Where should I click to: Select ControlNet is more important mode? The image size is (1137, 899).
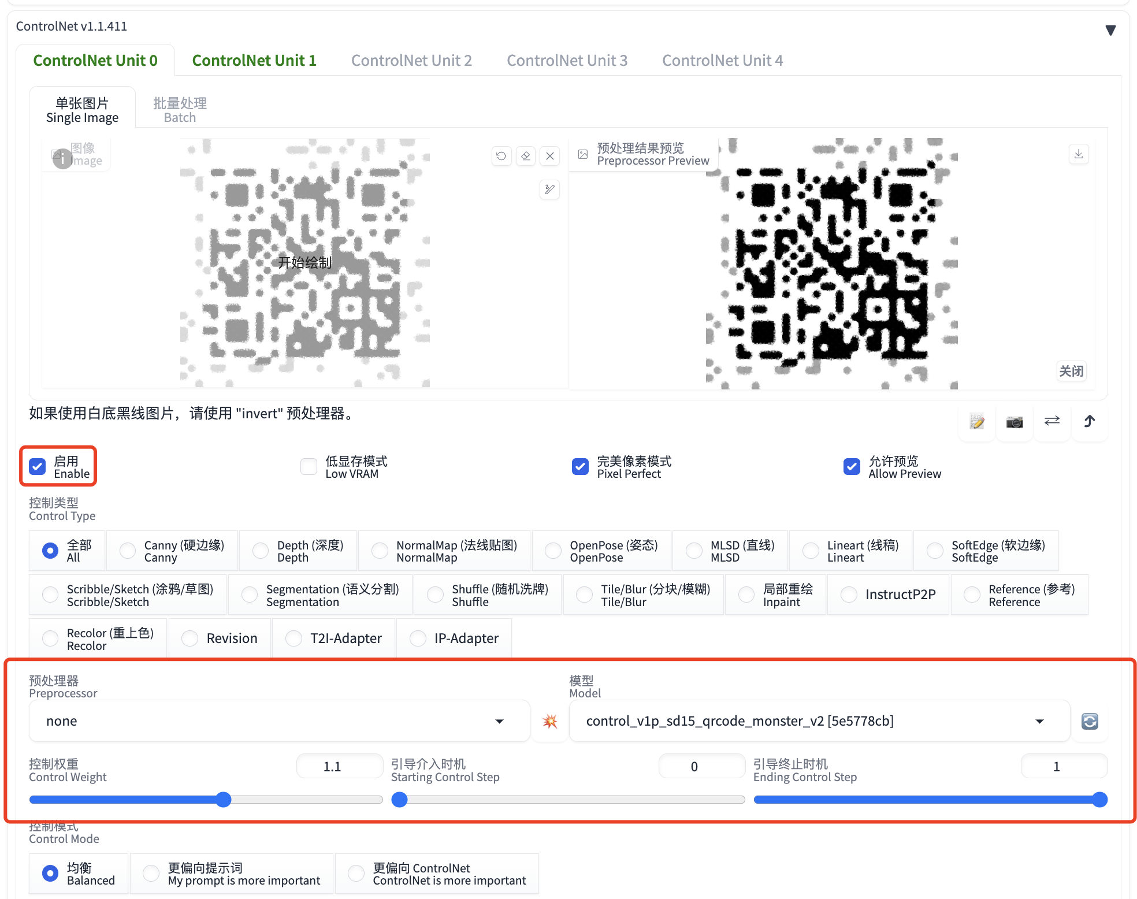pos(437,874)
